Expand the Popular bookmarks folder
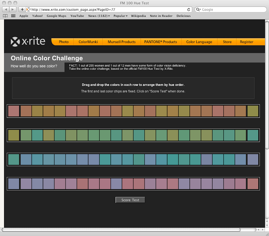The image size is (269, 236). click(x=120, y=16)
